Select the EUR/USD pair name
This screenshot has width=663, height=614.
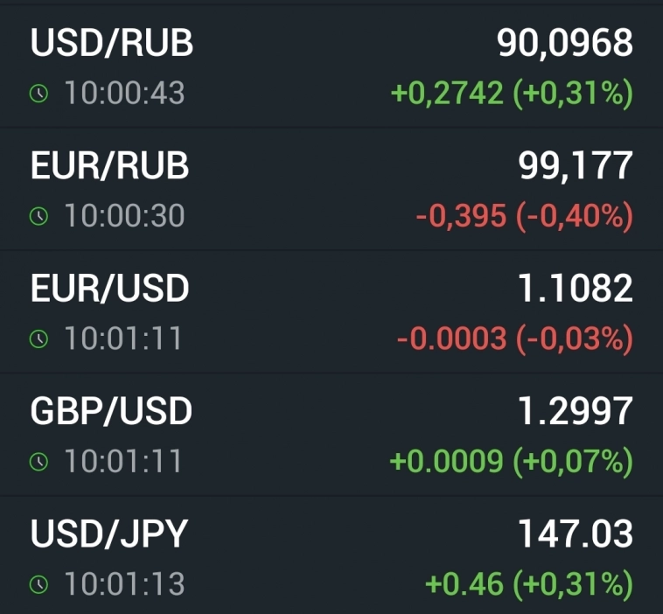[110, 289]
